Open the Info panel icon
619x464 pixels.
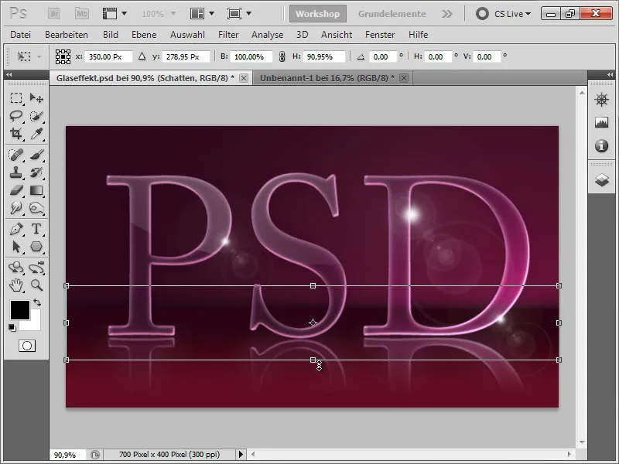[x=601, y=146]
